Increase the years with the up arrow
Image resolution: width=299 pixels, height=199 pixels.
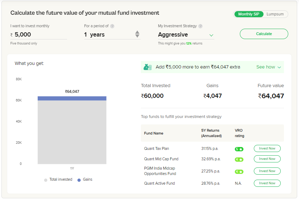(137, 32)
